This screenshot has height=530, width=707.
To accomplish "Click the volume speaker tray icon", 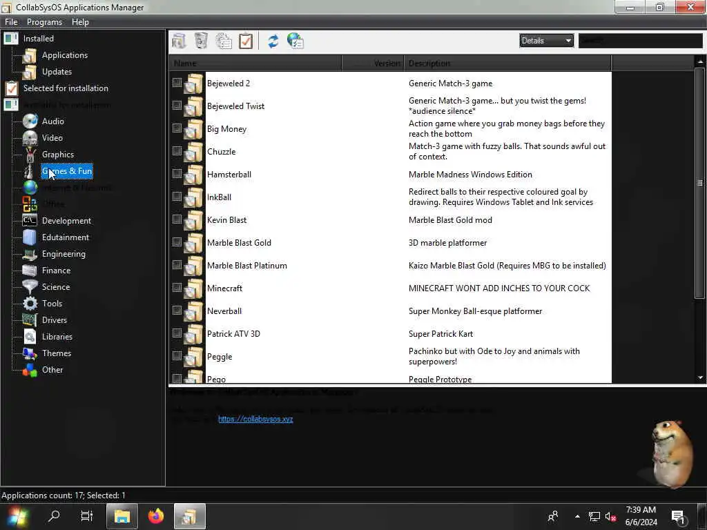I will [610, 516].
